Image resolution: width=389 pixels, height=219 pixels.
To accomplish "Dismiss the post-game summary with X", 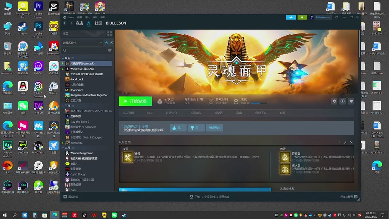I will [x=351, y=142].
